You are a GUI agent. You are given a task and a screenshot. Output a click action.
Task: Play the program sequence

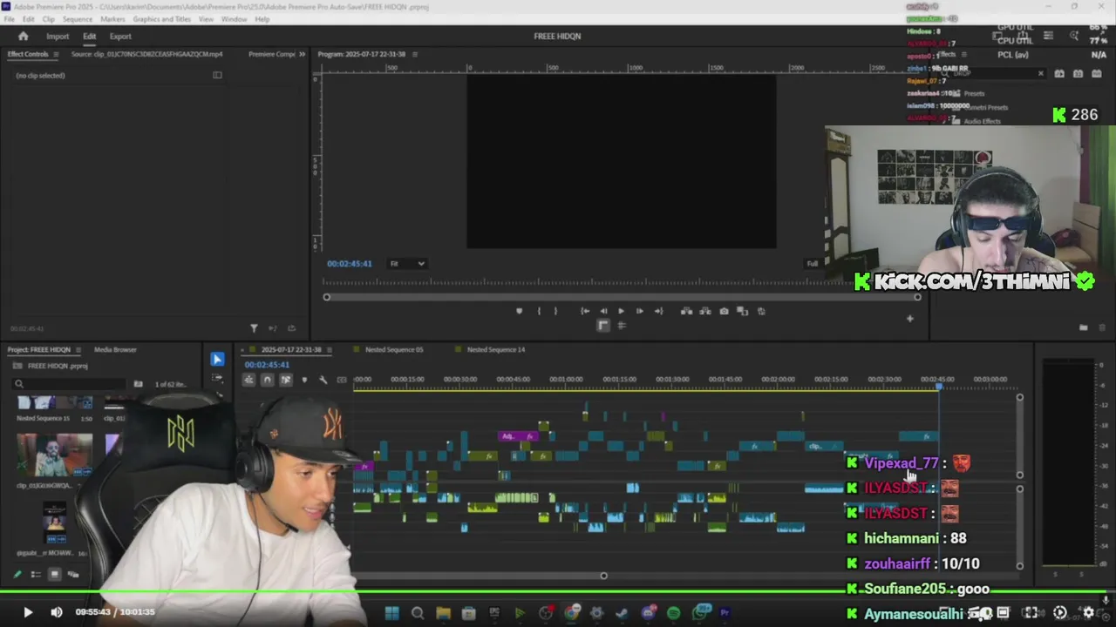[621, 311]
